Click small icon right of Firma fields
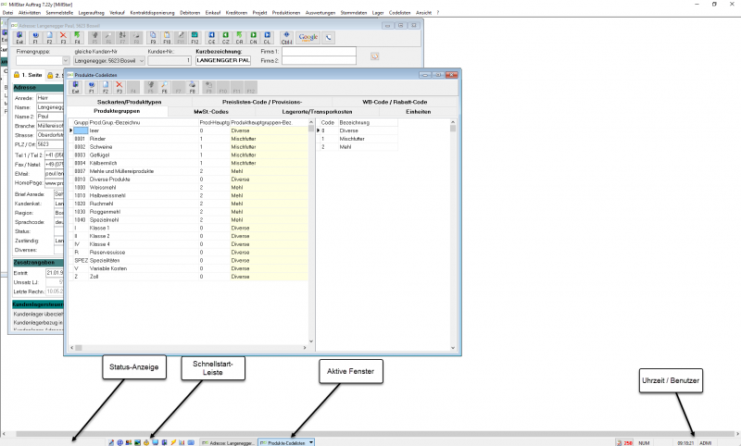This screenshot has height=446, width=741. (375, 56)
